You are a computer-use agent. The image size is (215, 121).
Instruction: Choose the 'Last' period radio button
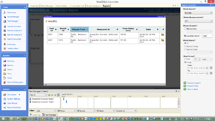(x=185, y=59)
